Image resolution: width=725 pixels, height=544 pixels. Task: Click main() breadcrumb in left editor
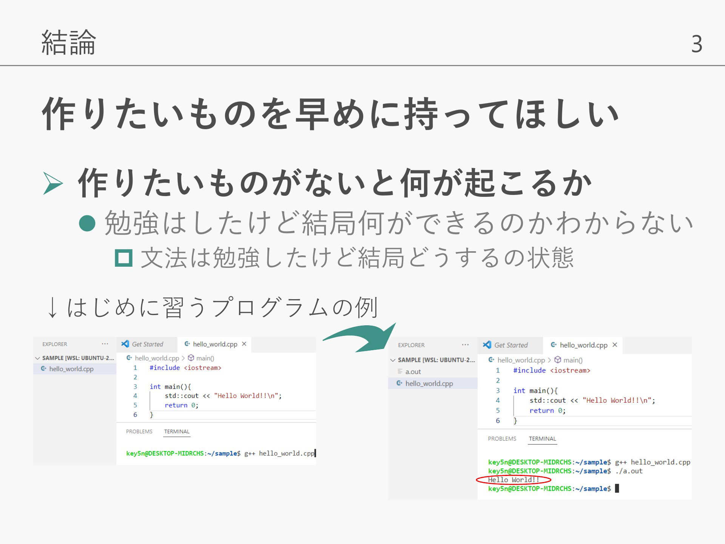click(x=205, y=358)
